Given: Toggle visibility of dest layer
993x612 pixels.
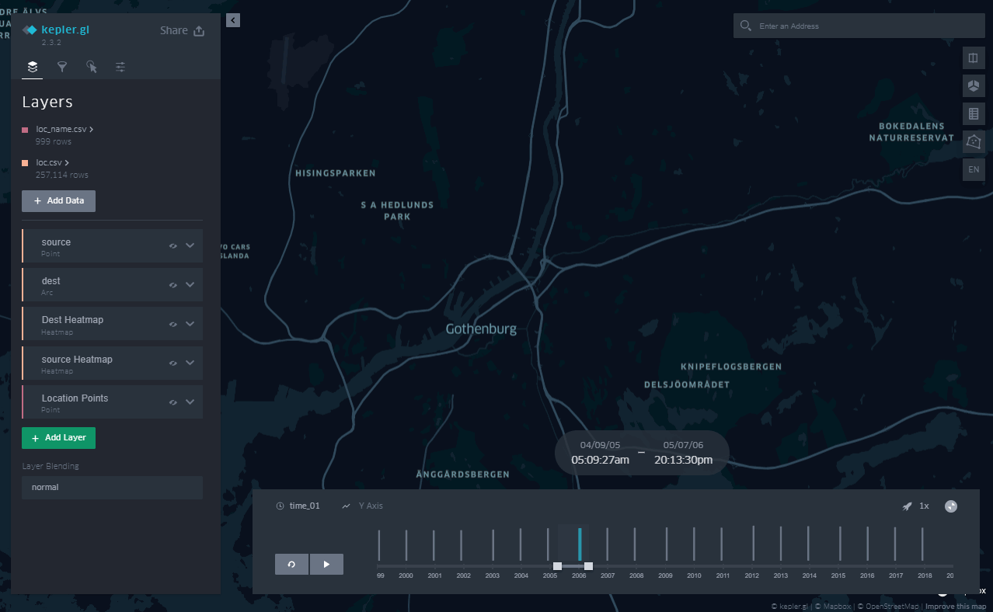Looking at the screenshot, I should (173, 284).
